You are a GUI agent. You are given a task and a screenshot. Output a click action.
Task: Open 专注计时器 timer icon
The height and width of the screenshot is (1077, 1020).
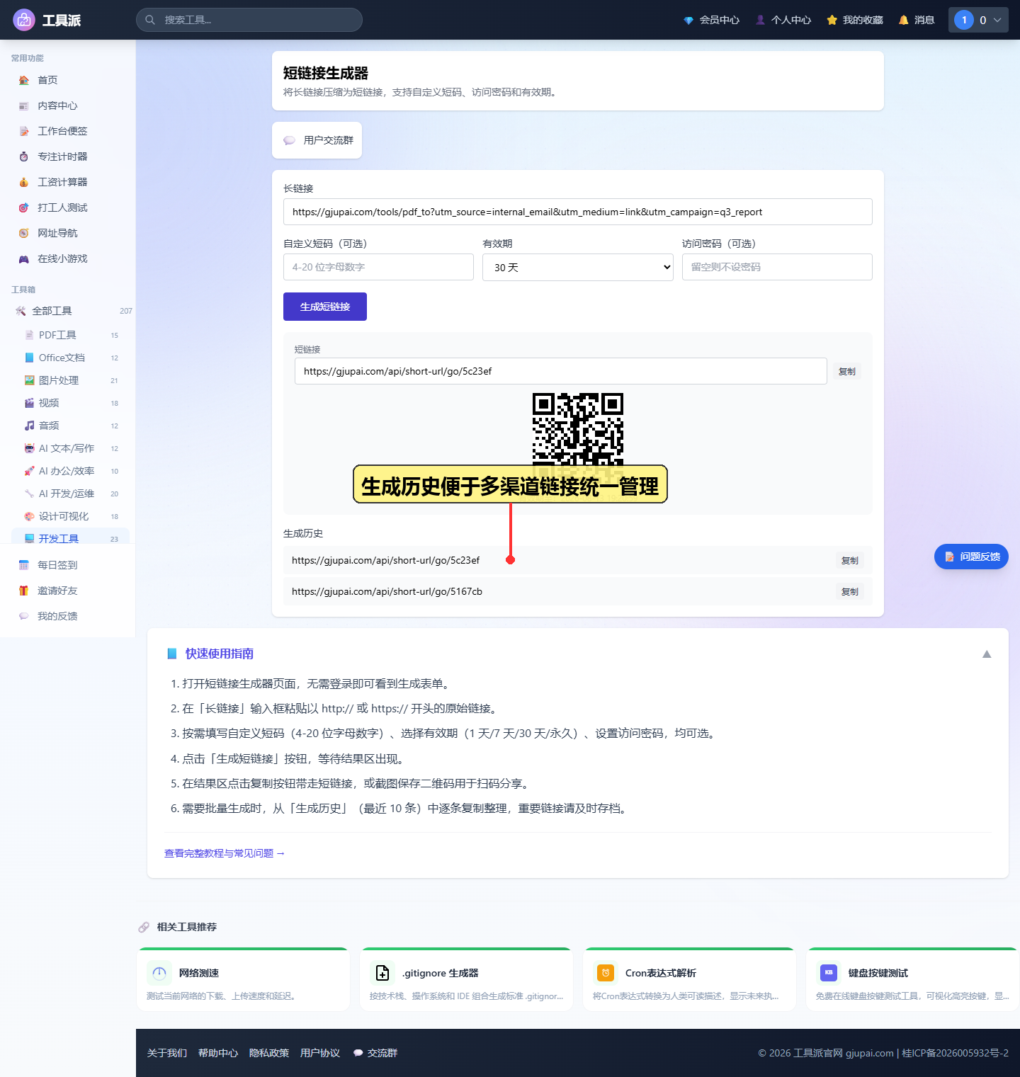[24, 156]
